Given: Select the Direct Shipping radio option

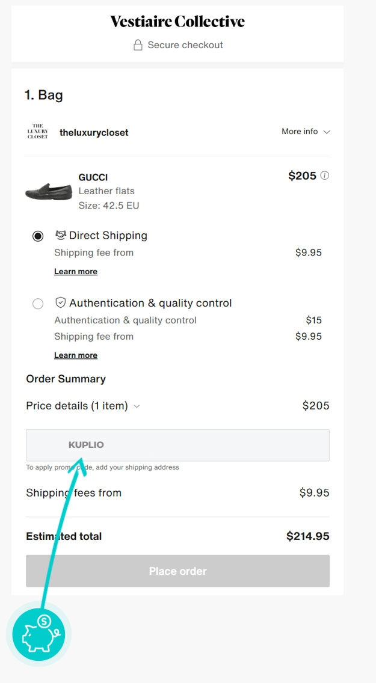Looking at the screenshot, I should (x=38, y=236).
